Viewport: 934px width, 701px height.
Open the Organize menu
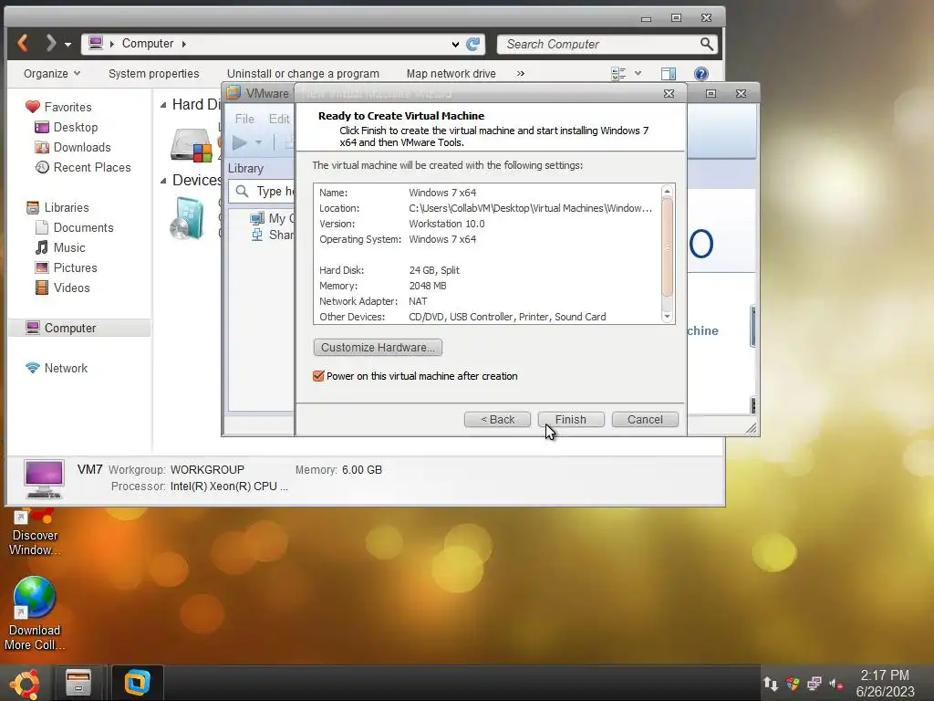[52, 74]
